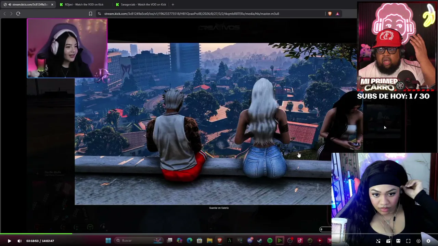438x246 pixels.
Task: Play the video with the play button
Action: (9, 241)
